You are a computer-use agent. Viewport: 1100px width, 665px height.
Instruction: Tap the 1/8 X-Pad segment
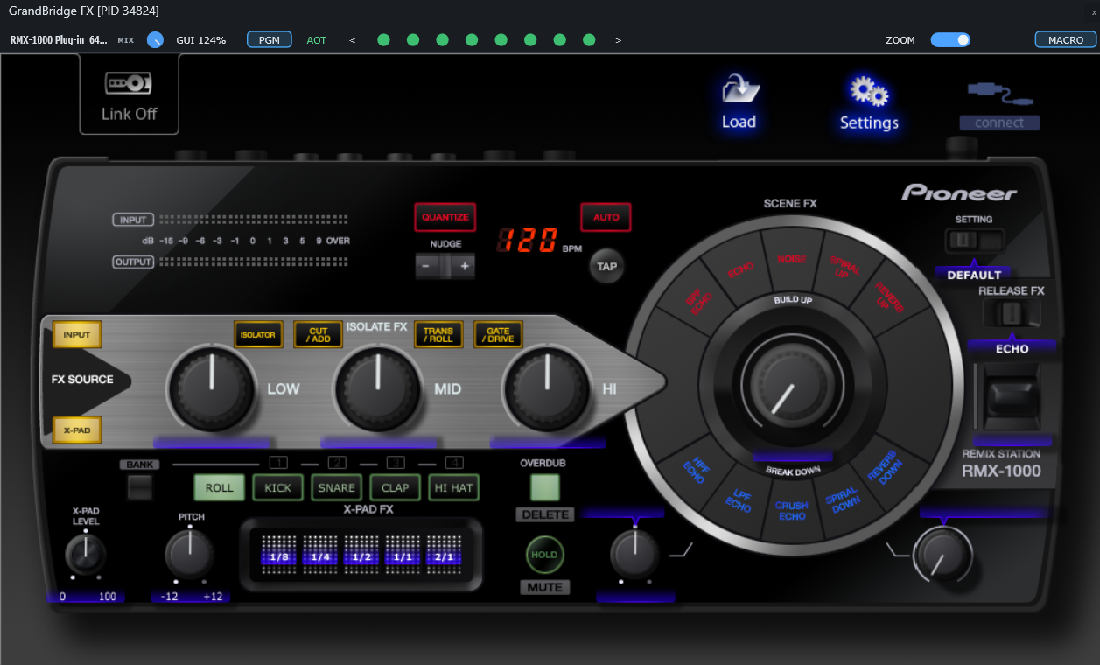pyautogui.click(x=279, y=555)
